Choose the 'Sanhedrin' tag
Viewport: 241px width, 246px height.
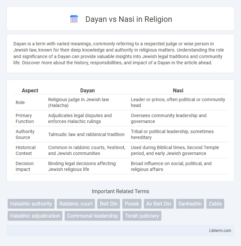pyautogui.click(x=190, y=204)
